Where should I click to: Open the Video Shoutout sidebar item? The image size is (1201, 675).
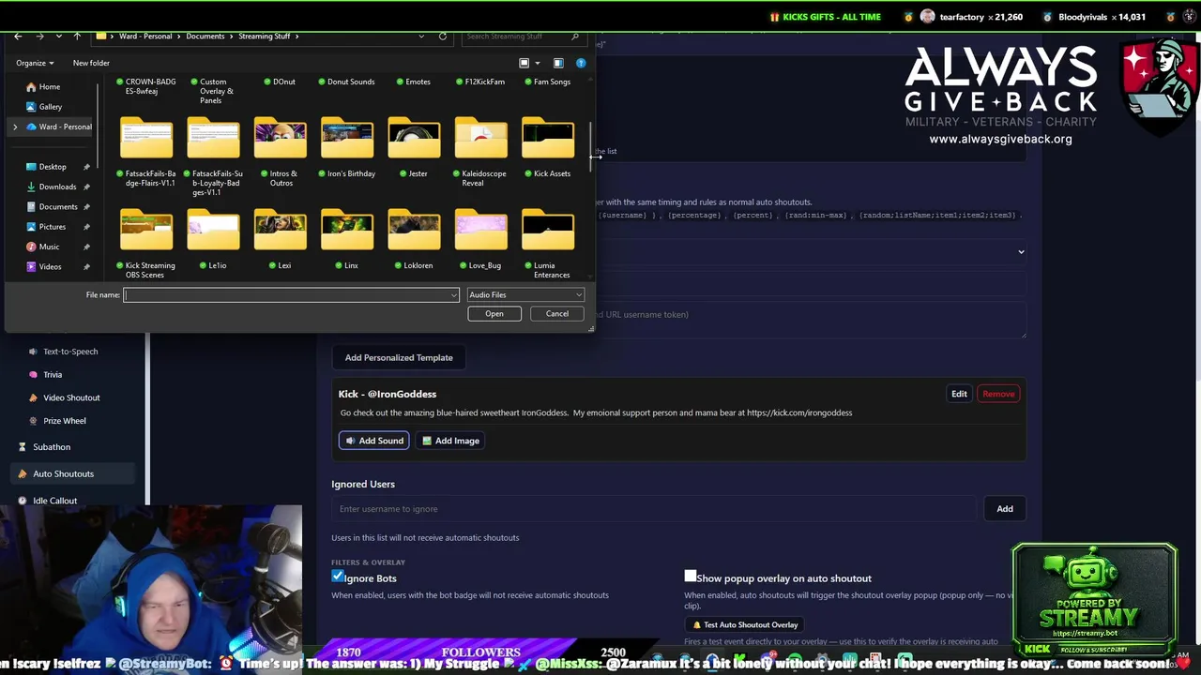pyautogui.click(x=71, y=397)
